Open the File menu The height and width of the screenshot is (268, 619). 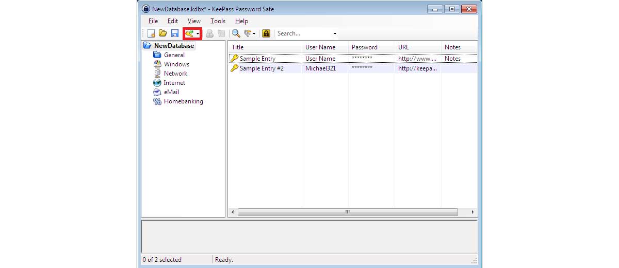click(153, 21)
